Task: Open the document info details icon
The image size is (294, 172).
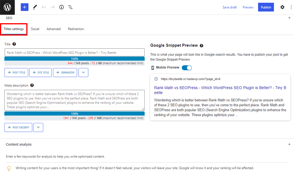Action: coord(62,7)
